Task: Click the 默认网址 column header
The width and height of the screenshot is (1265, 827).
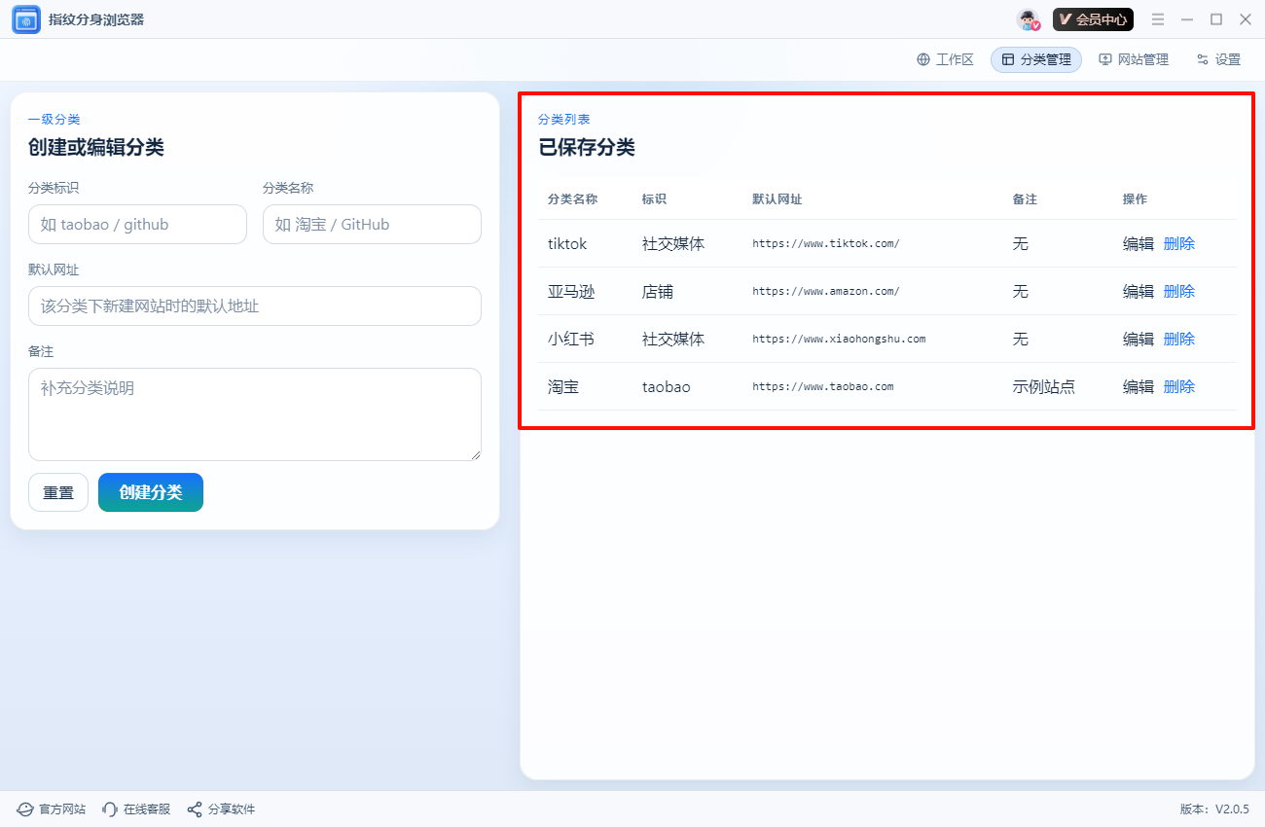Action: (x=777, y=198)
